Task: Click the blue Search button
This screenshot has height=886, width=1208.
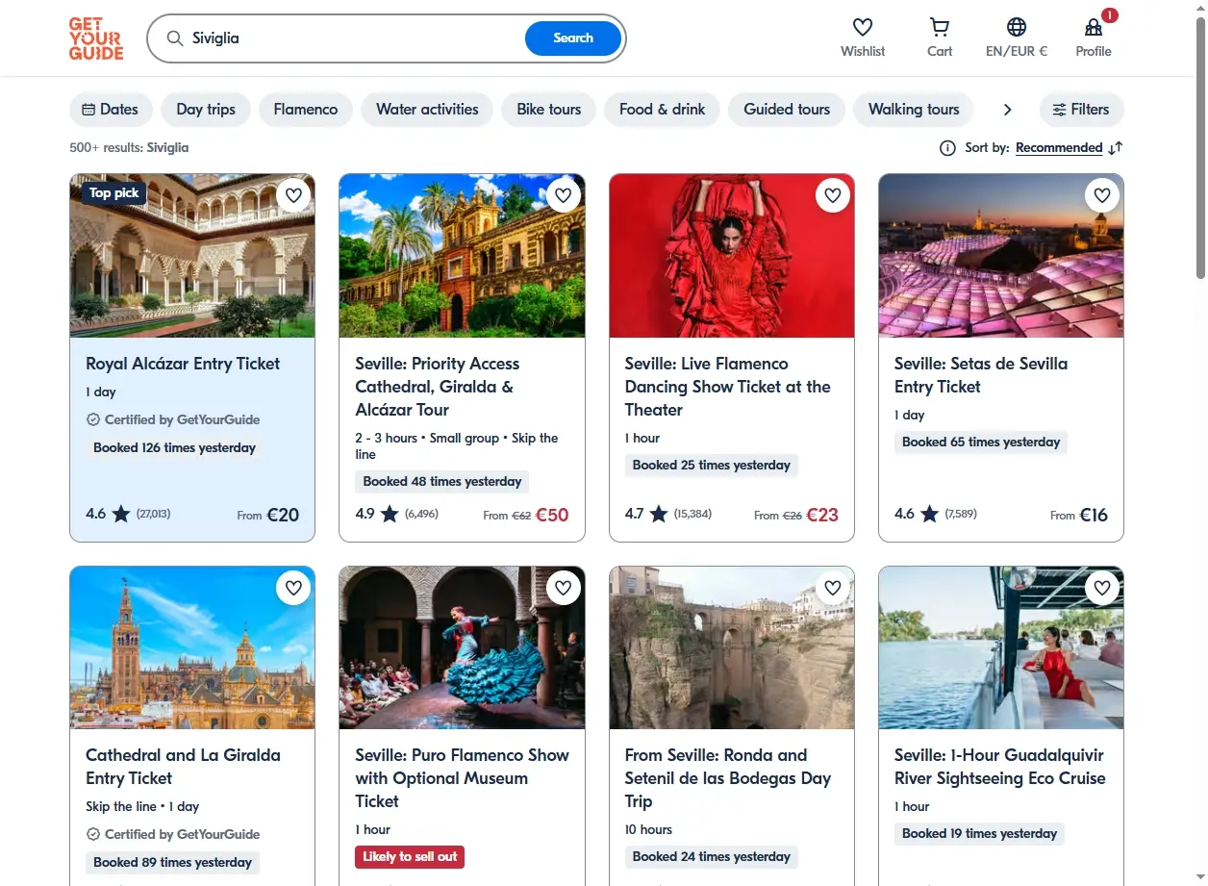Action: [x=573, y=38]
